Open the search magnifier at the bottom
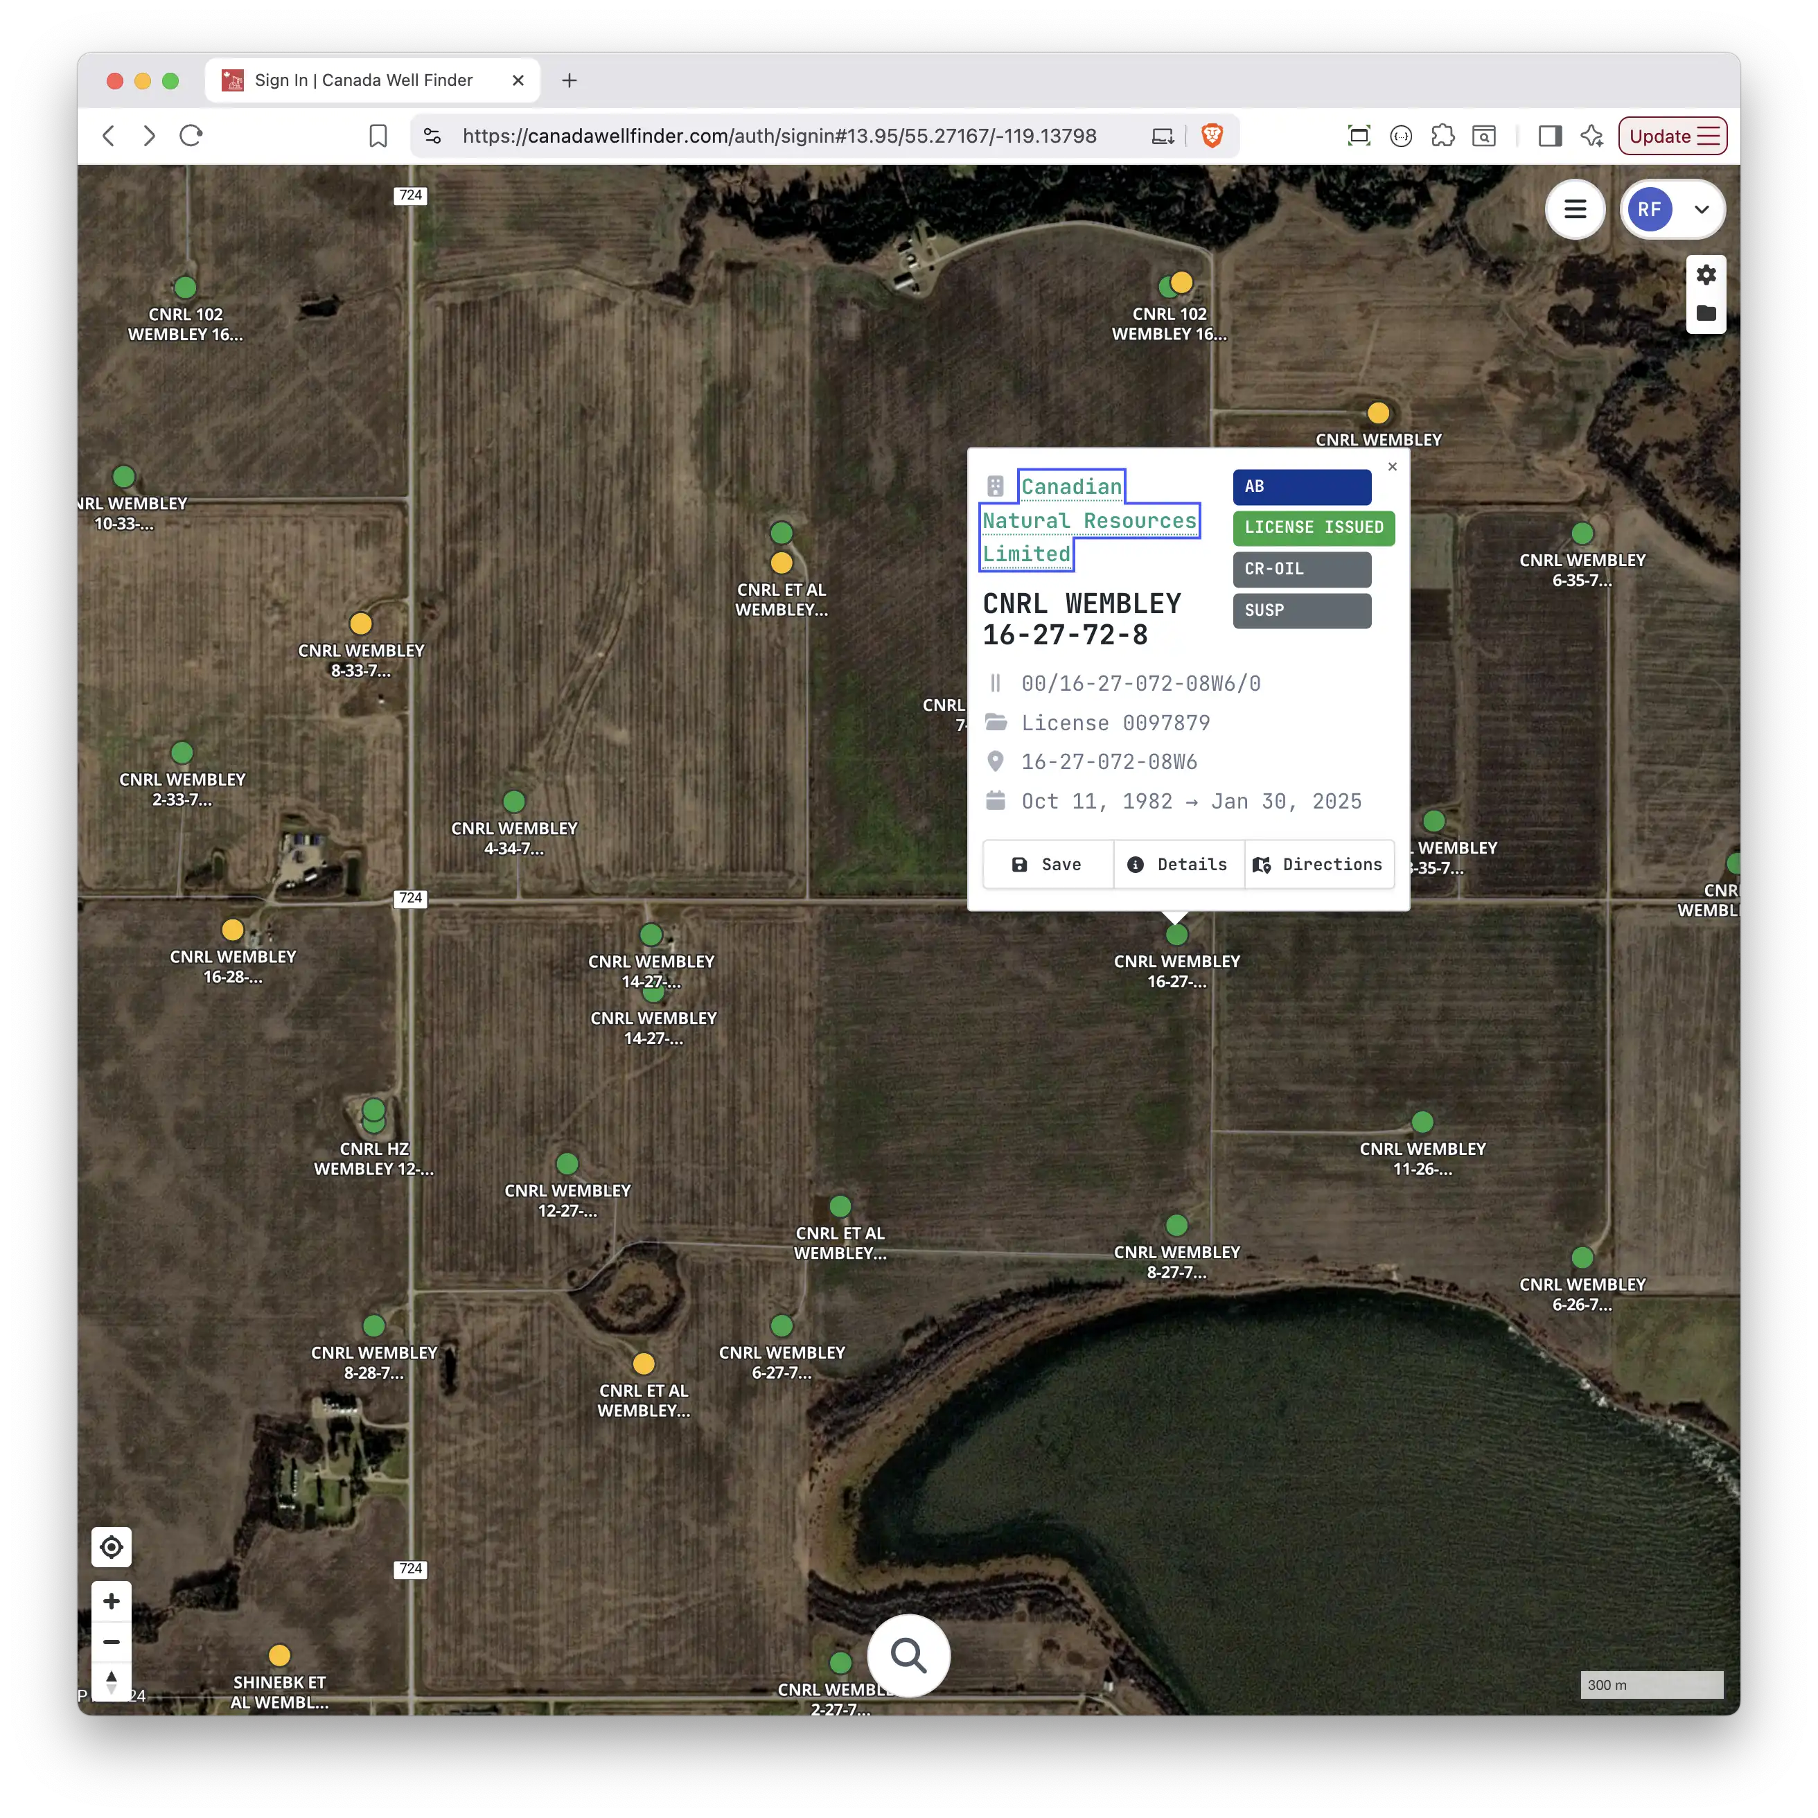This screenshot has height=1818, width=1818. coord(907,1656)
